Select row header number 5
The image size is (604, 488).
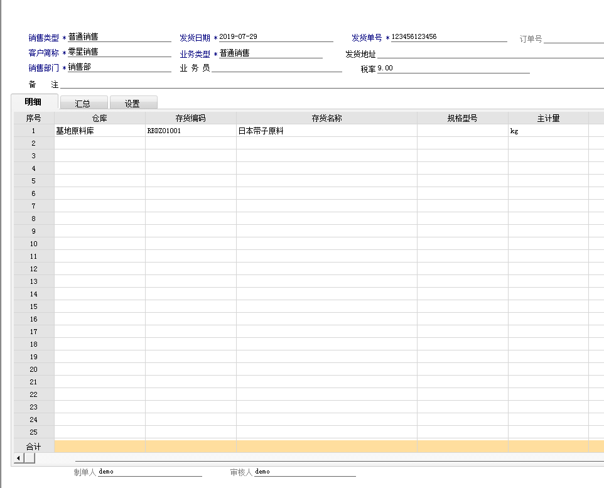tap(34, 181)
